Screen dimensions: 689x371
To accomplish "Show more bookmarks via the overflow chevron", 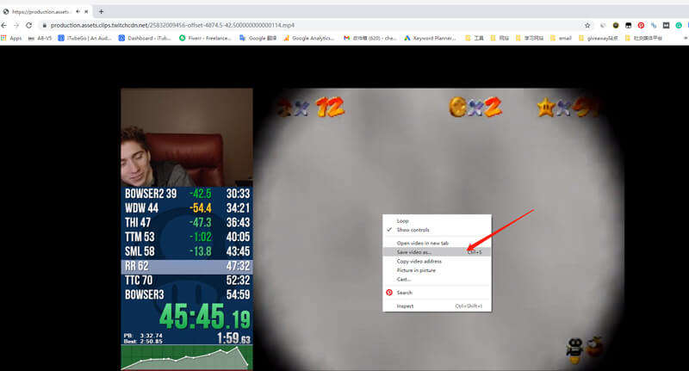I will click(x=686, y=38).
